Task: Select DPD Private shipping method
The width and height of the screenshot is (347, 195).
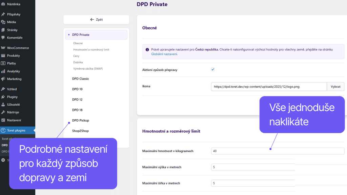Action: pos(96,35)
